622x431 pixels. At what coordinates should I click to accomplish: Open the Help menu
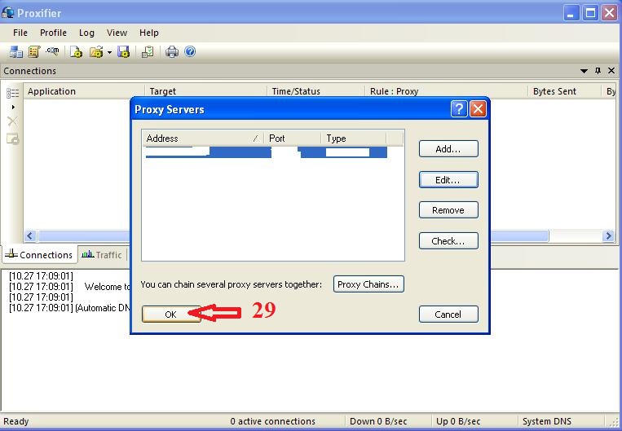(148, 33)
